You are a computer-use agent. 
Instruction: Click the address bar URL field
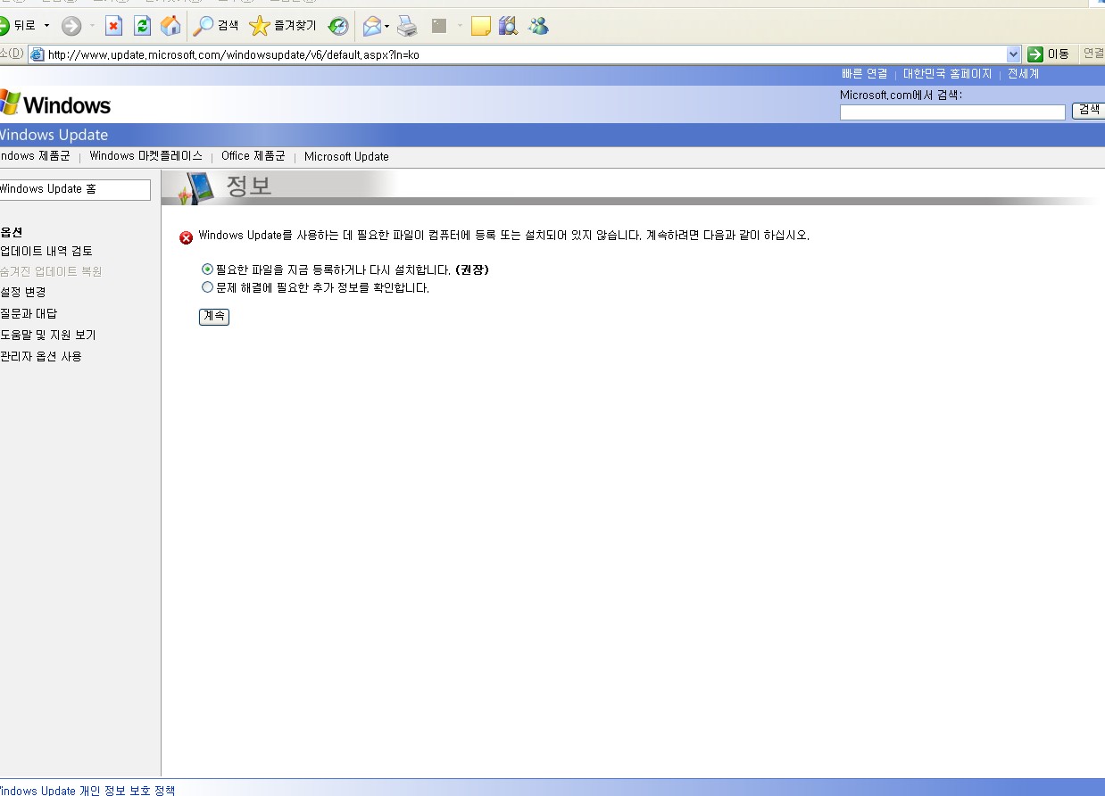(x=525, y=54)
